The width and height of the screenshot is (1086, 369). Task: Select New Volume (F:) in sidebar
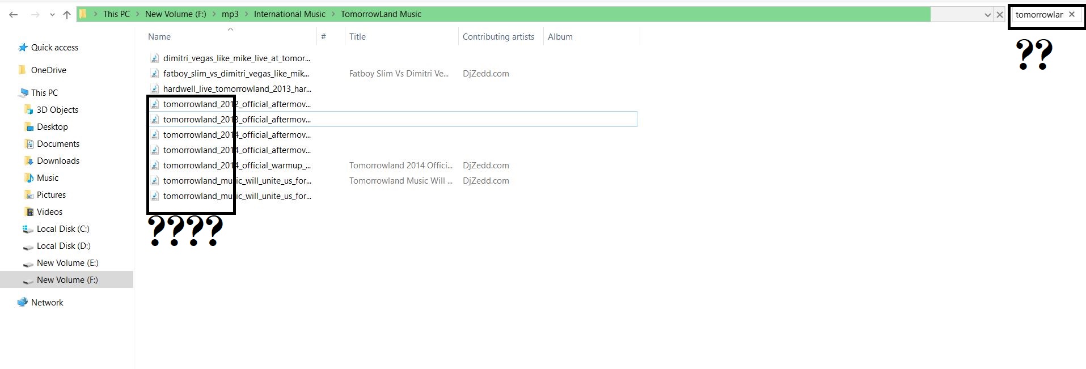point(67,280)
